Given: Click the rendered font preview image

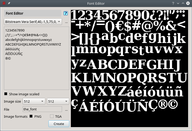Looking at the screenshot, I should pyautogui.click(x=129, y=68).
